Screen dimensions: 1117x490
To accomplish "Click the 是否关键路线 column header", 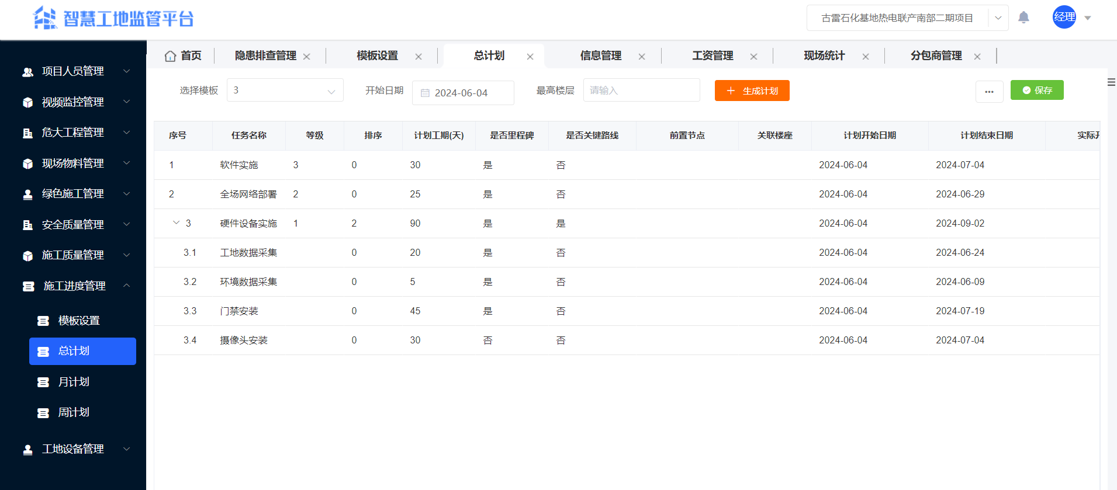I will pyautogui.click(x=592, y=135).
